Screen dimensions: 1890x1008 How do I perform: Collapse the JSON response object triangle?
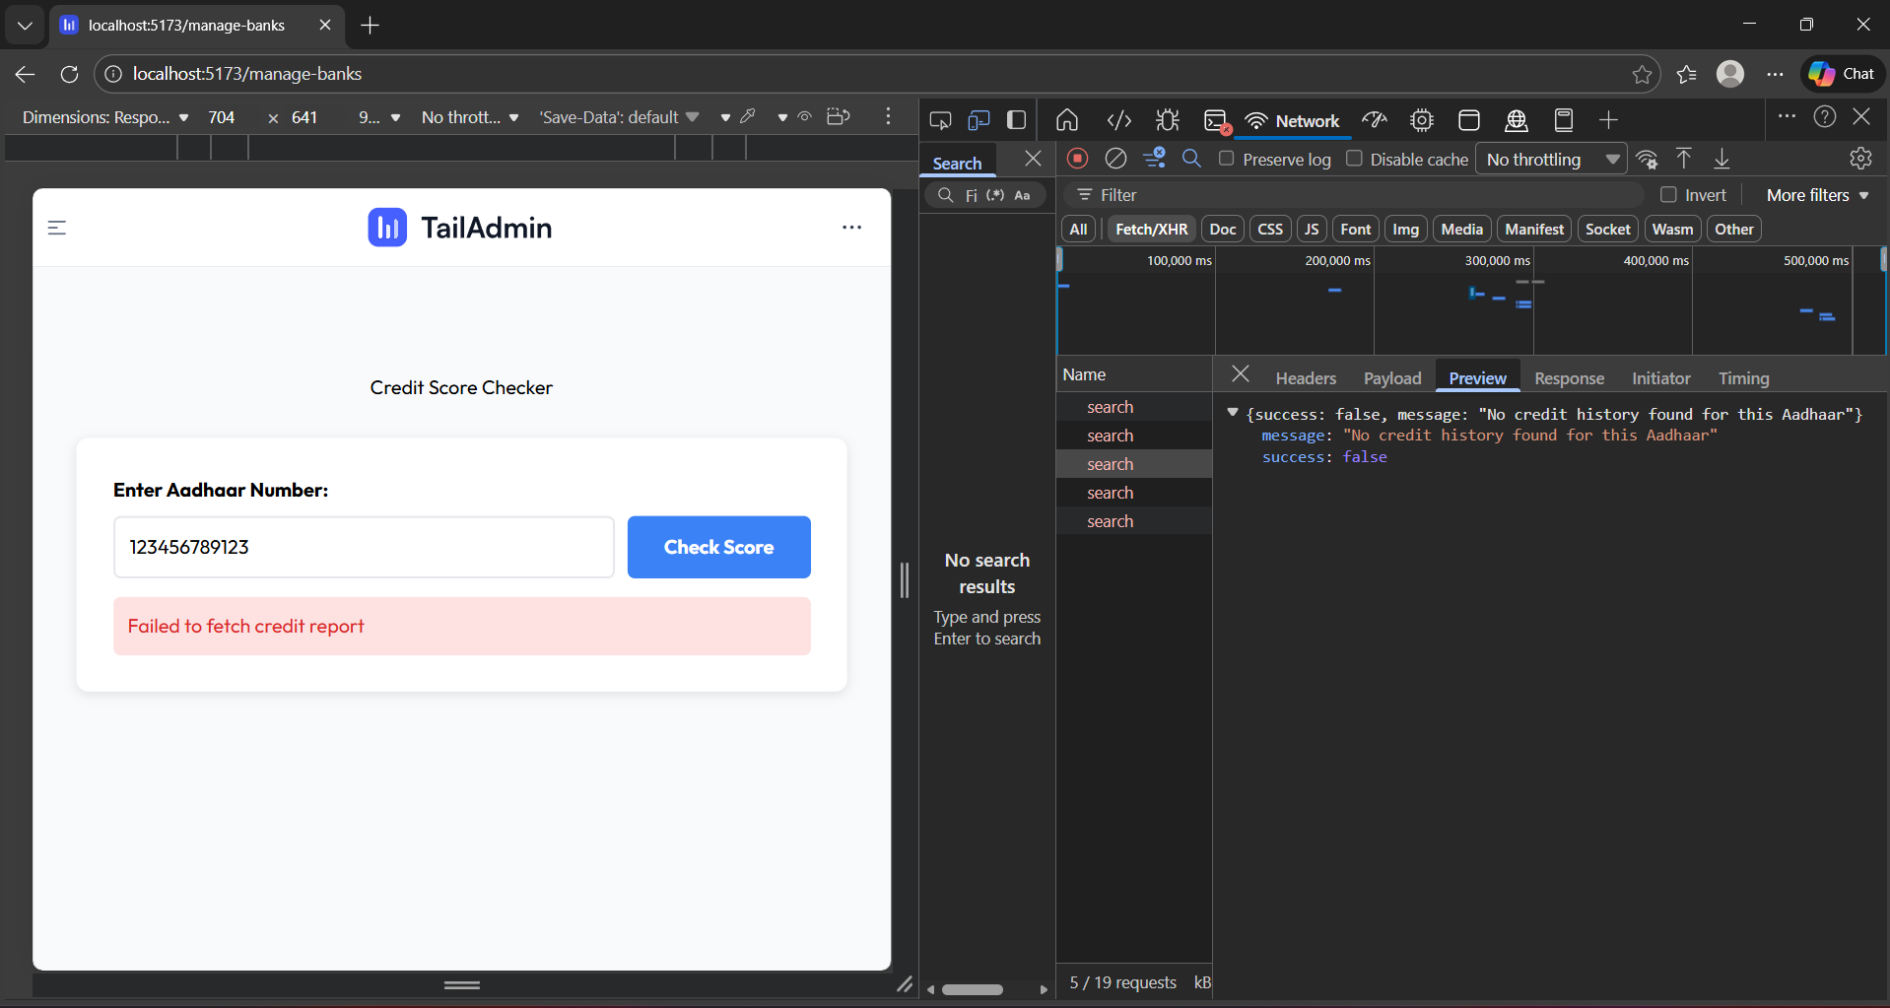1232,414
